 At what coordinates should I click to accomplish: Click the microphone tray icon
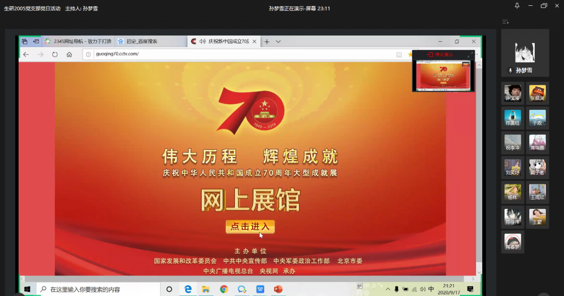pyautogui.click(x=396, y=289)
